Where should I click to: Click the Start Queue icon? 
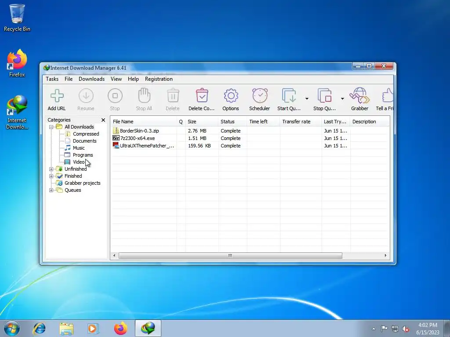coord(289,95)
